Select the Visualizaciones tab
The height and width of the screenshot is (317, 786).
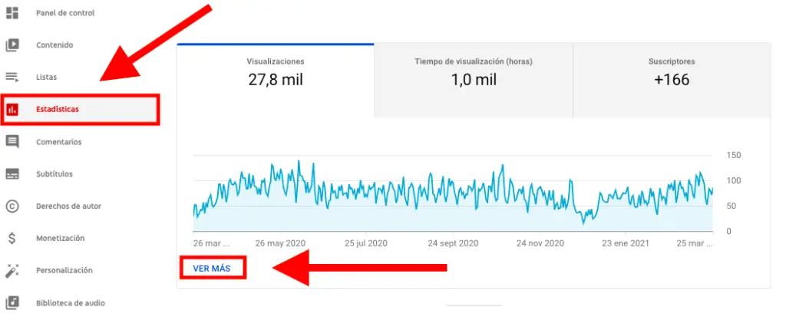276,72
